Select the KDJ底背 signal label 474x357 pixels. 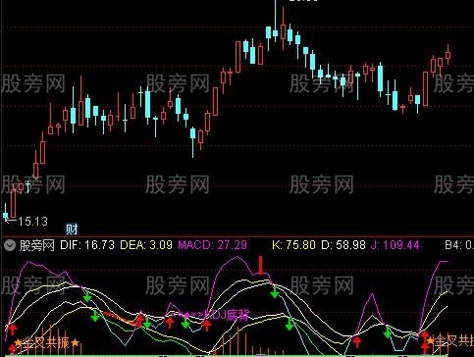coord(227,315)
